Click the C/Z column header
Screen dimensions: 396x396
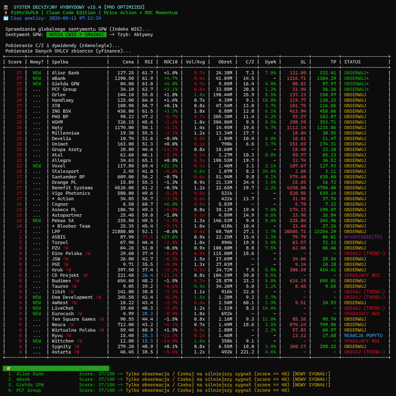250,62
